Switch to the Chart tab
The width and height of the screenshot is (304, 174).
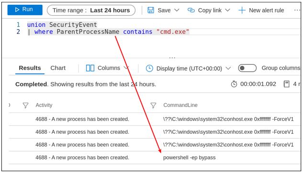point(58,68)
